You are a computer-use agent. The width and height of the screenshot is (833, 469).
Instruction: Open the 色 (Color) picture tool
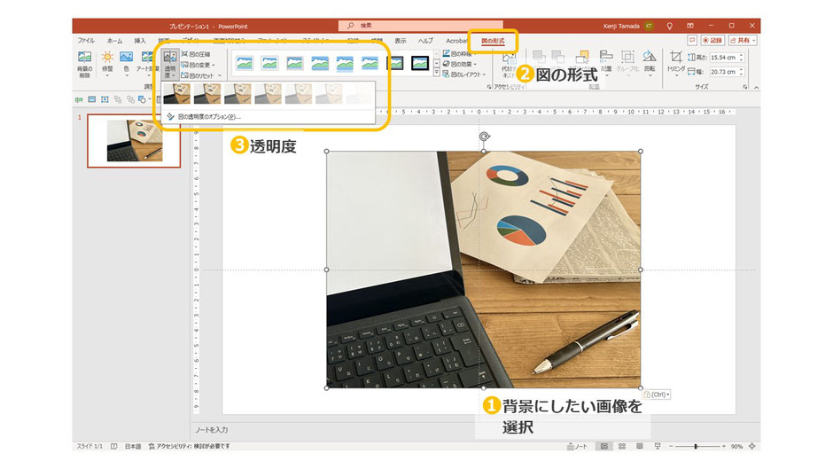coord(127,64)
